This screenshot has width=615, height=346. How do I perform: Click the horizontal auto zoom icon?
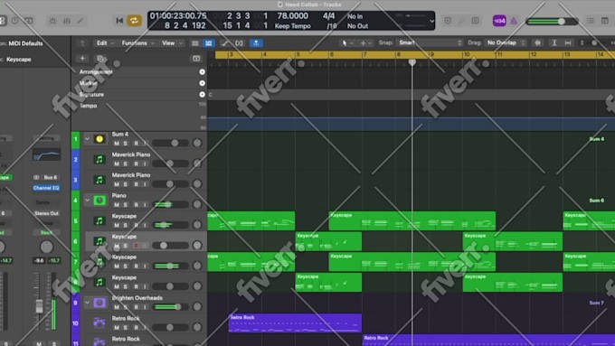568,43
